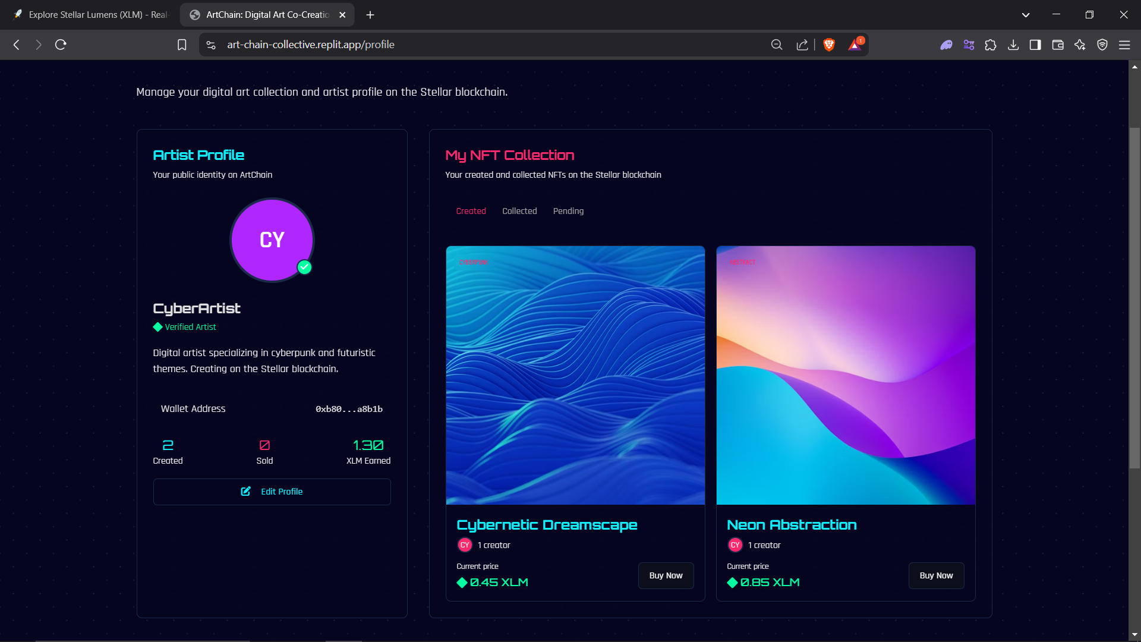
Task: Open the Brave Wallet icon
Action: click(1058, 45)
